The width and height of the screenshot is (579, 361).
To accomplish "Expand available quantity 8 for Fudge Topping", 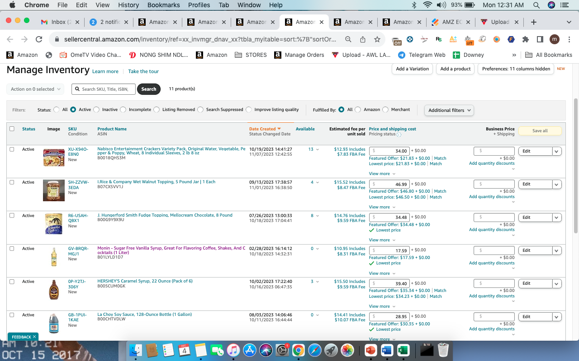I will click(x=315, y=216).
